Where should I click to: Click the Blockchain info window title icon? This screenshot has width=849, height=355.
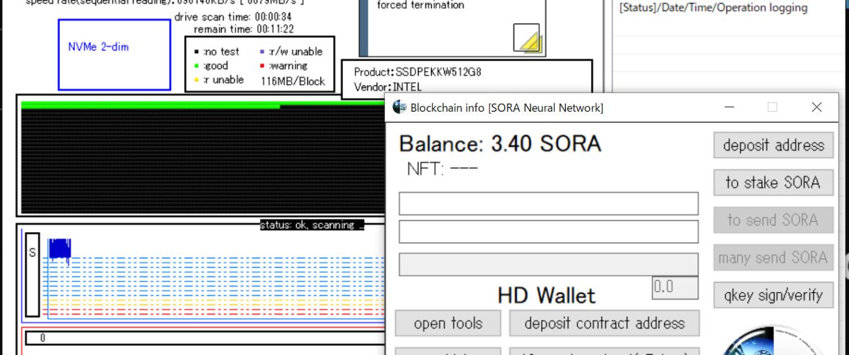click(x=399, y=107)
